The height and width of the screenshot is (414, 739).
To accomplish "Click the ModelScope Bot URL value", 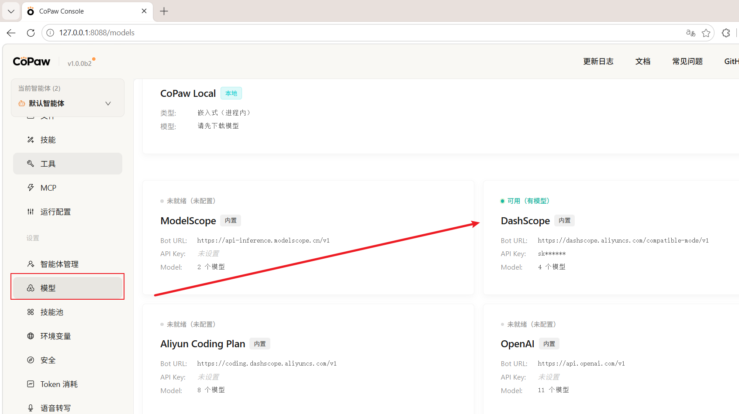I will (x=263, y=240).
